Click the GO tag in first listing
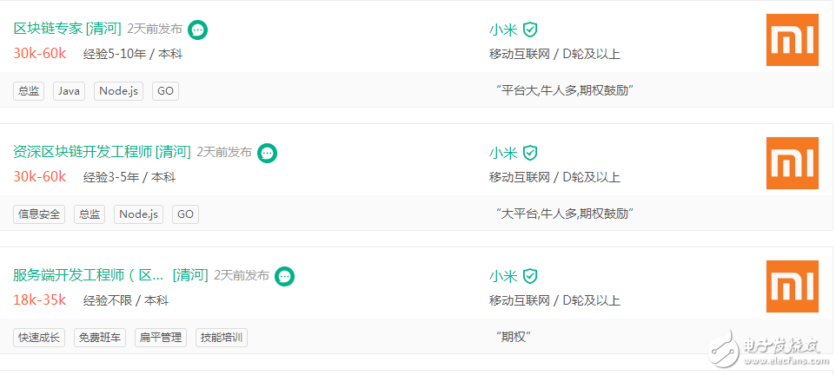836x375 pixels. [x=165, y=91]
